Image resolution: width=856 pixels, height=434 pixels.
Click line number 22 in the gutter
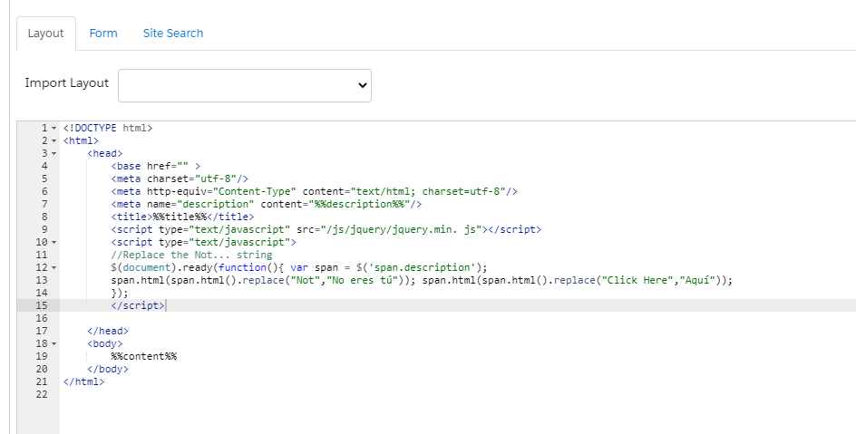pyautogui.click(x=42, y=394)
